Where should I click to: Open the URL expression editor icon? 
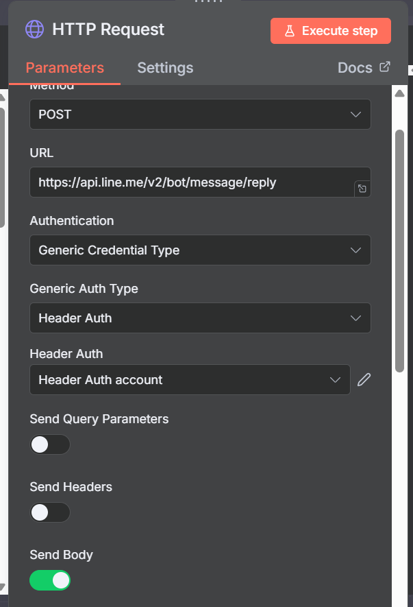362,189
